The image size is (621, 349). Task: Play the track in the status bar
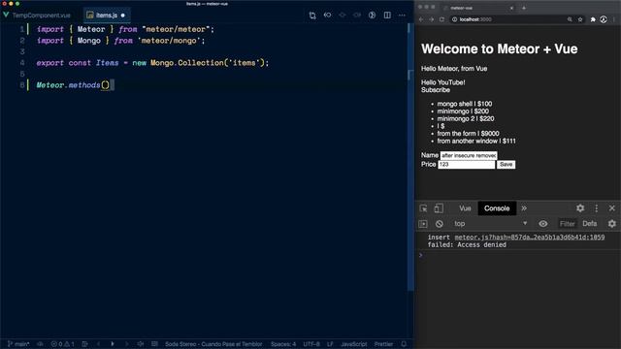(x=113, y=344)
